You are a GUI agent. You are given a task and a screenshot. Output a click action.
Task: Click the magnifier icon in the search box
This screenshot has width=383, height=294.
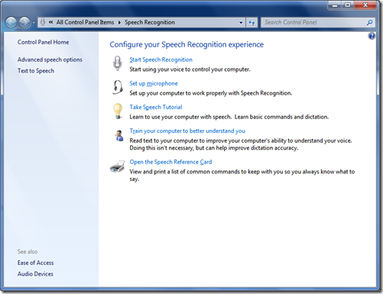(369, 22)
